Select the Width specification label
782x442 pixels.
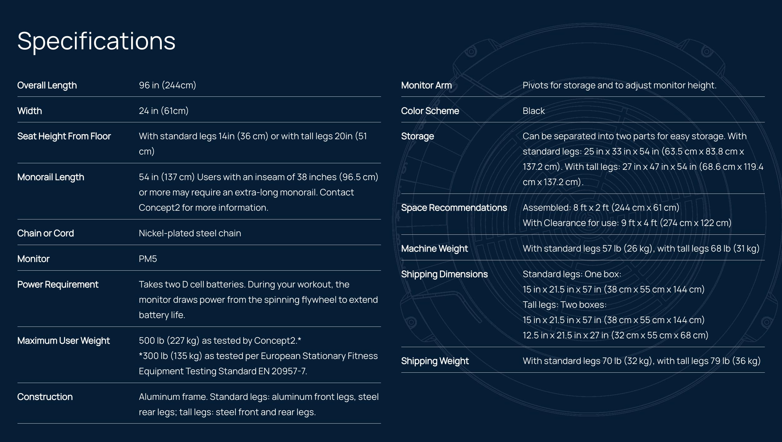pyautogui.click(x=30, y=111)
